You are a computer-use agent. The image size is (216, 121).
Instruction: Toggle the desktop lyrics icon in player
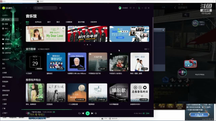[144, 113]
